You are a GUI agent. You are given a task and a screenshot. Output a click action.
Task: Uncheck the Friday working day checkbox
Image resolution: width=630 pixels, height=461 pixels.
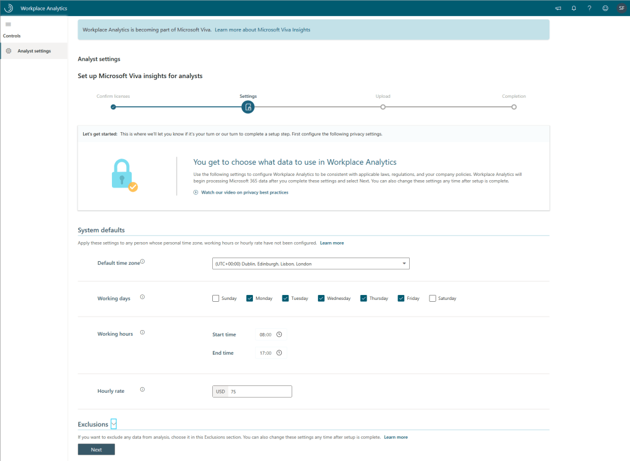[x=402, y=299]
